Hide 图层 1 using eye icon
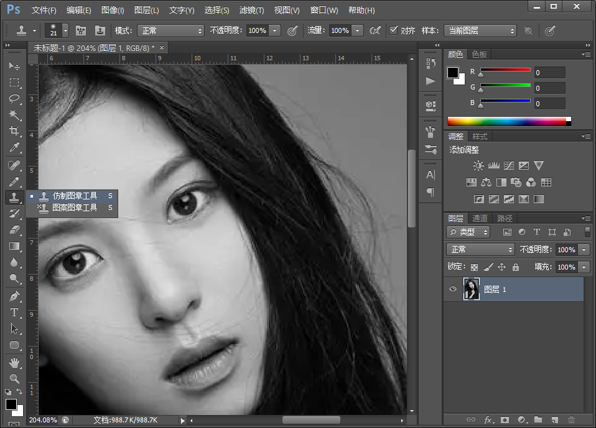 pos(453,289)
